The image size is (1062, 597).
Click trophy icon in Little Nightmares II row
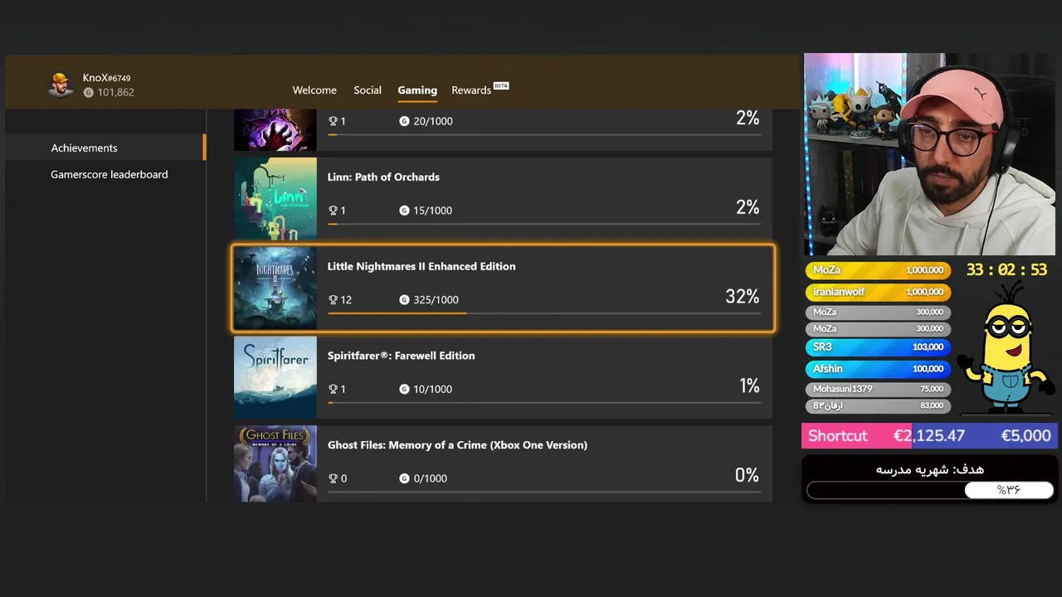pos(333,300)
